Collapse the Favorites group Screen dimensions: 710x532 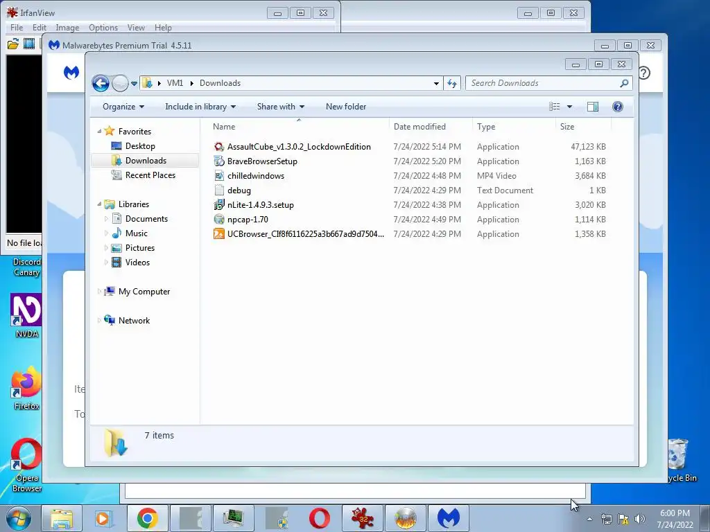99,131
